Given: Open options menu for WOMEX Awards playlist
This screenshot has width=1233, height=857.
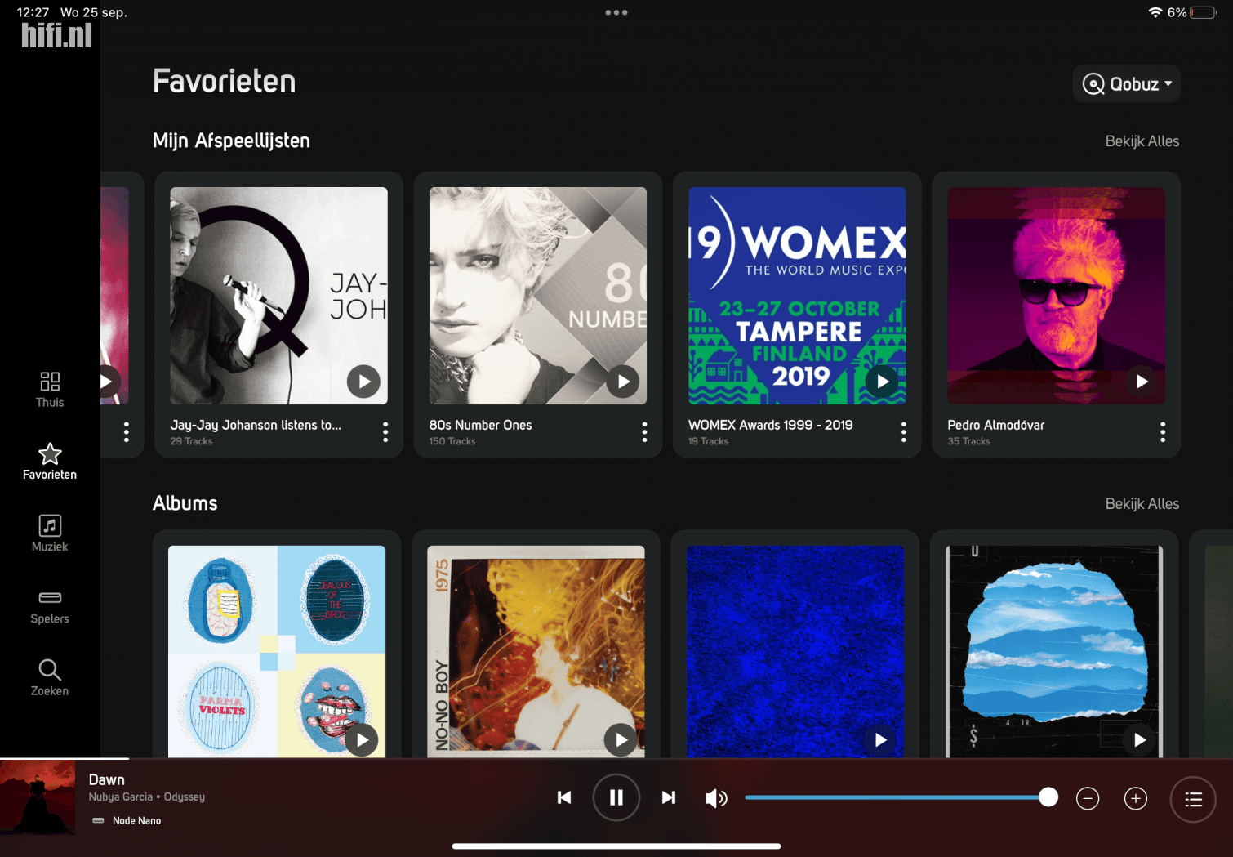Looking at the screenshot, I should [x=903, y=432].
